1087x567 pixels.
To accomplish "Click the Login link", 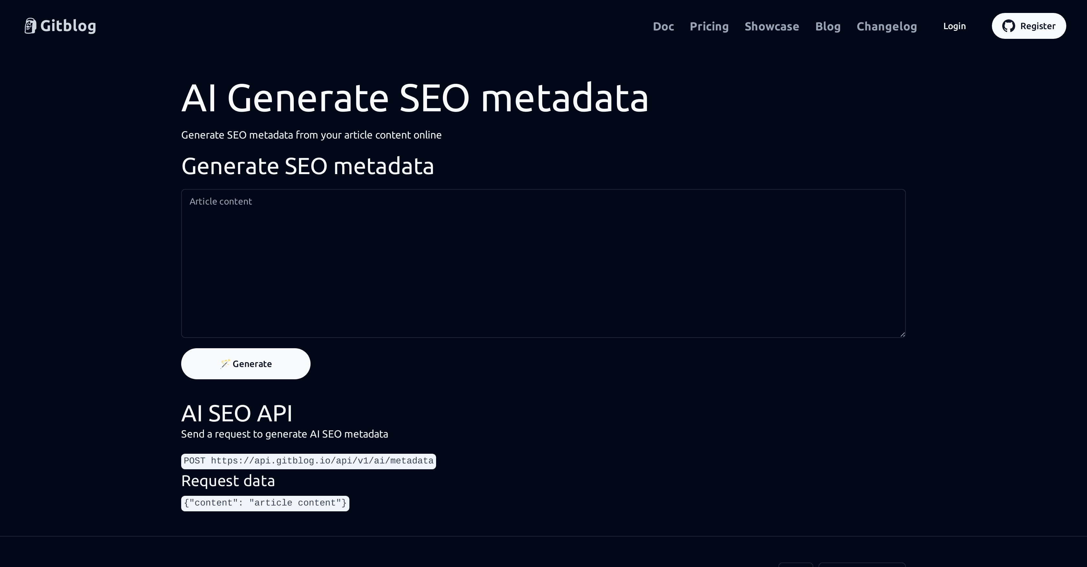I will [954, 26].
